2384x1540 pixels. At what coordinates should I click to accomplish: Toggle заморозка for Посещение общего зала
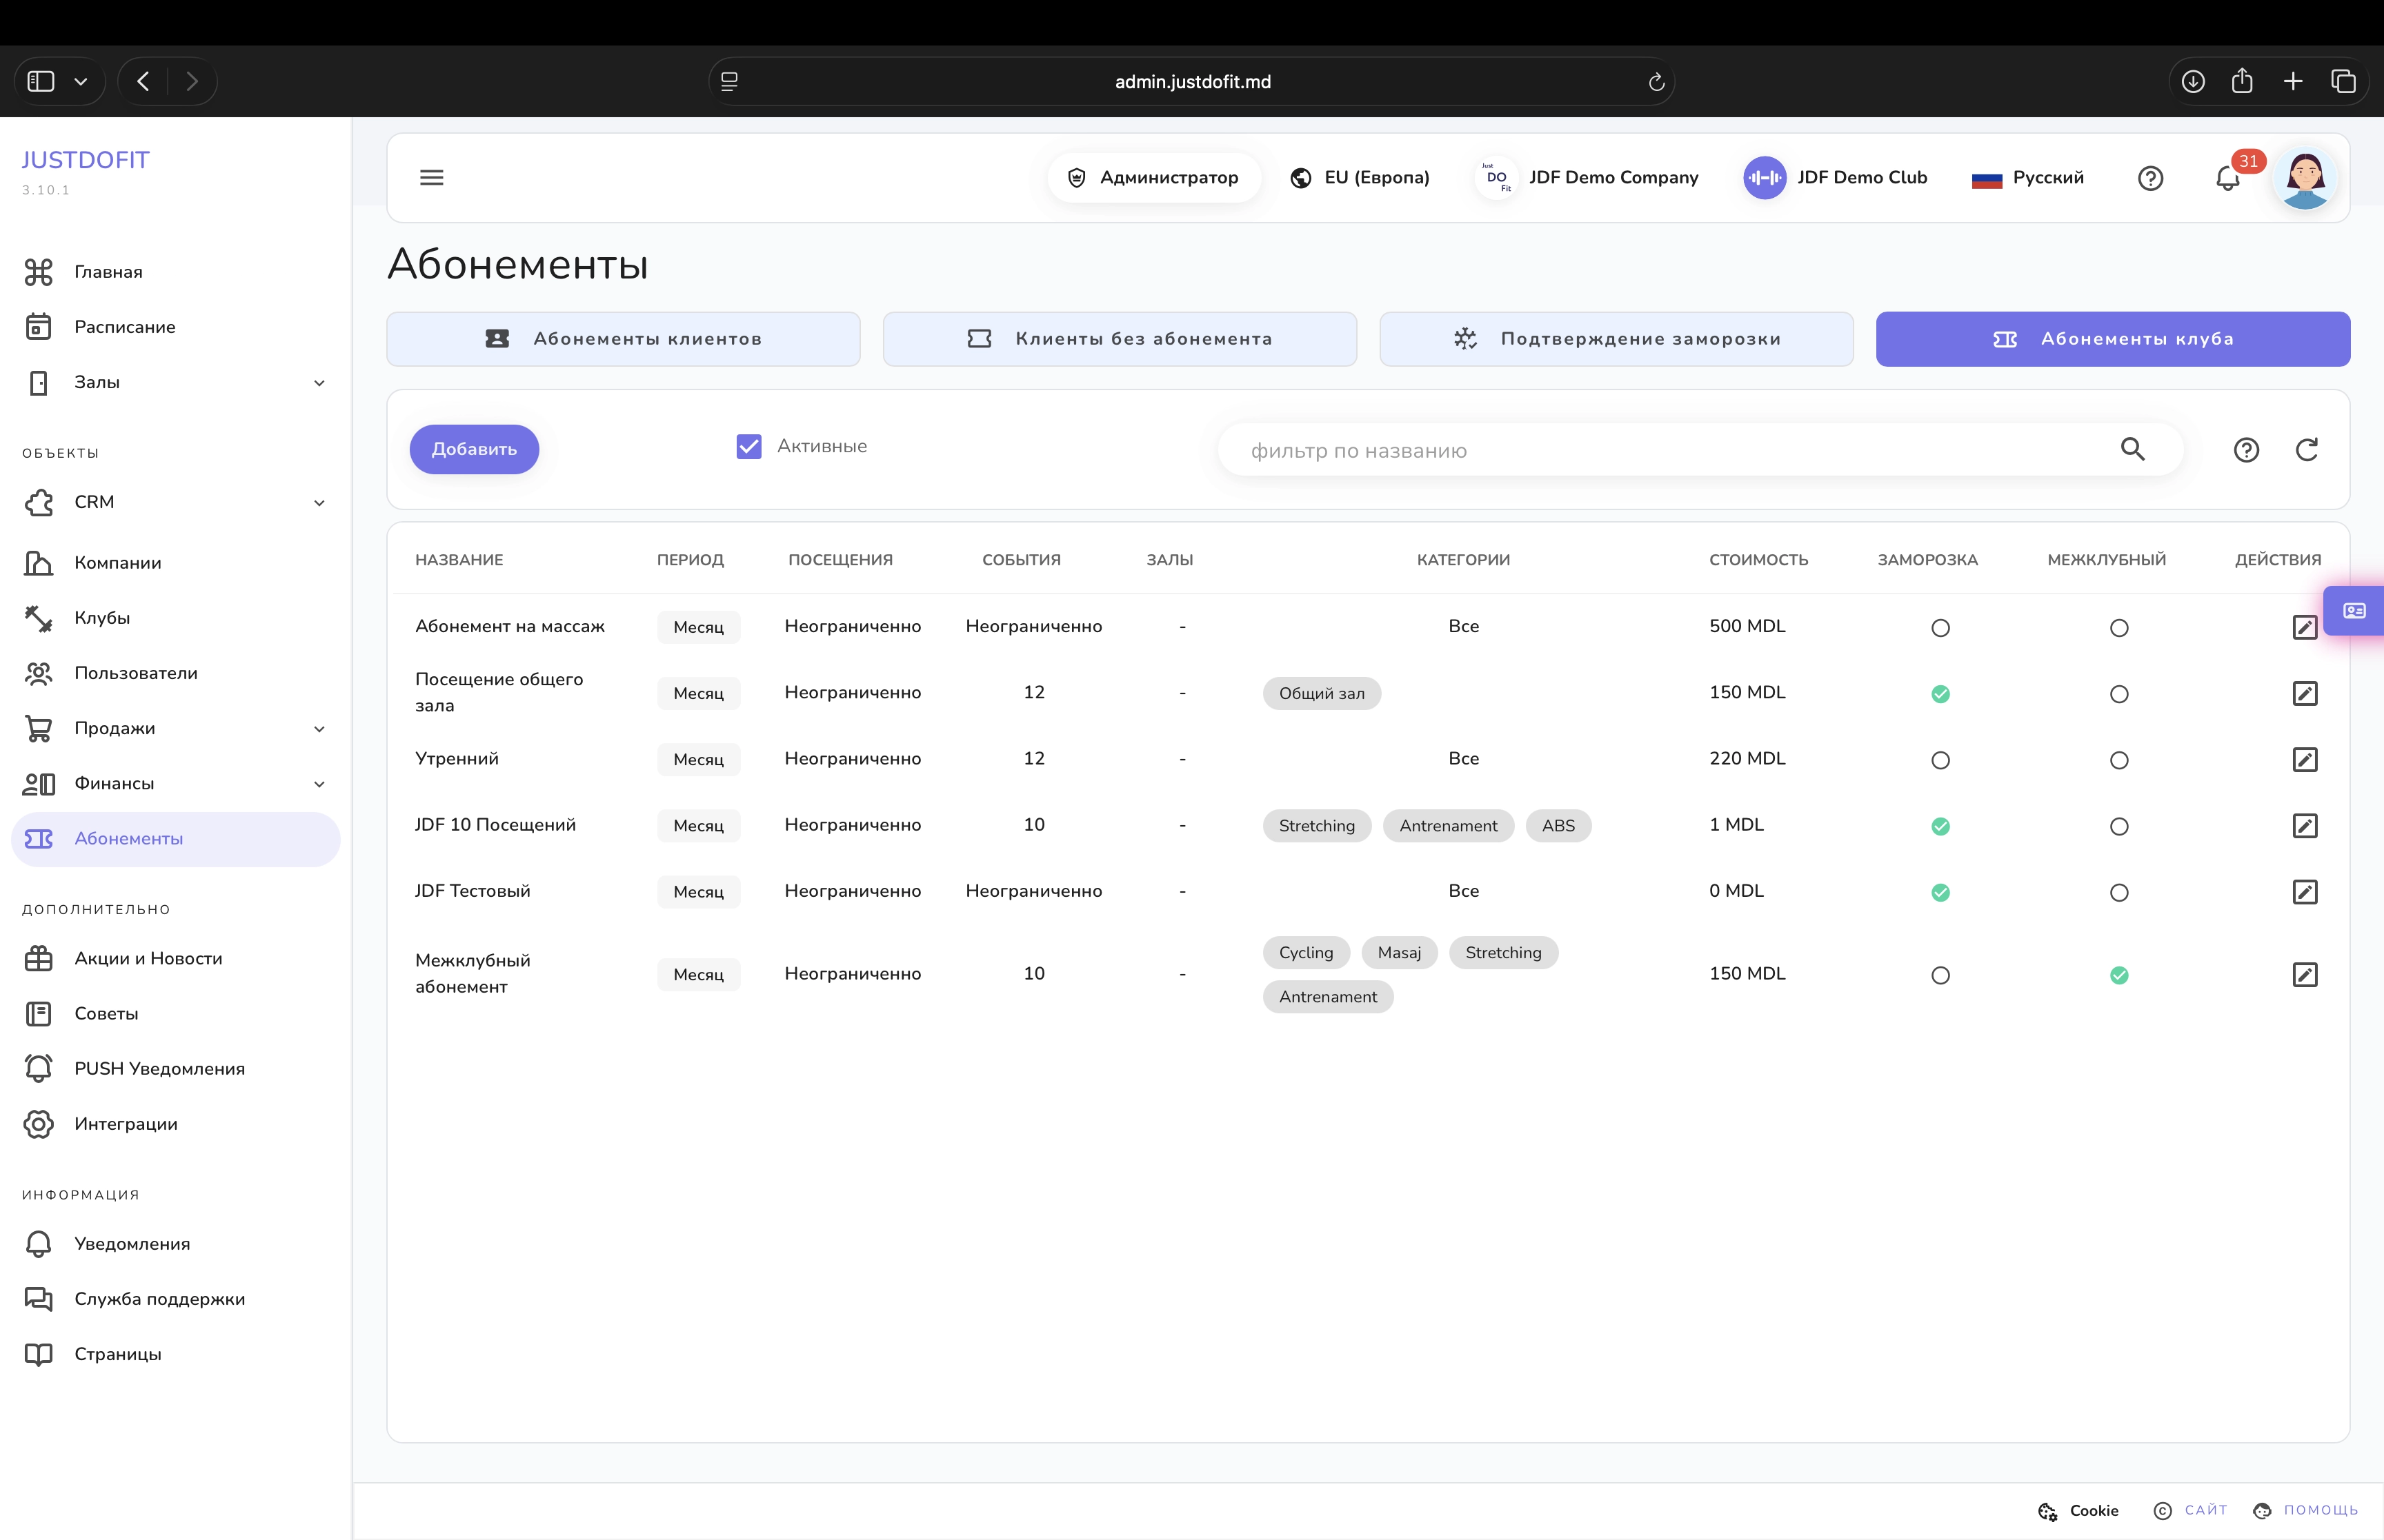tap(1940, 694)
